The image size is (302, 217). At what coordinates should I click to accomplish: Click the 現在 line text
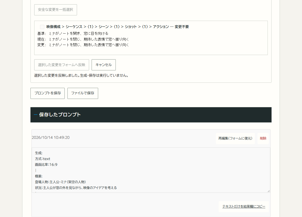click(x=83, y=39)
